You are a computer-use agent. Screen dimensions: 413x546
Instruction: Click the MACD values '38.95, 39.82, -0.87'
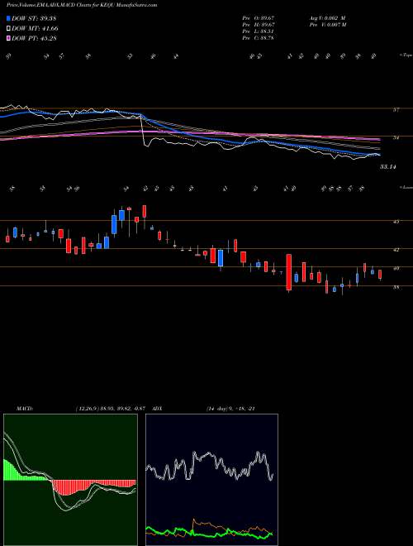pos(123,409)
